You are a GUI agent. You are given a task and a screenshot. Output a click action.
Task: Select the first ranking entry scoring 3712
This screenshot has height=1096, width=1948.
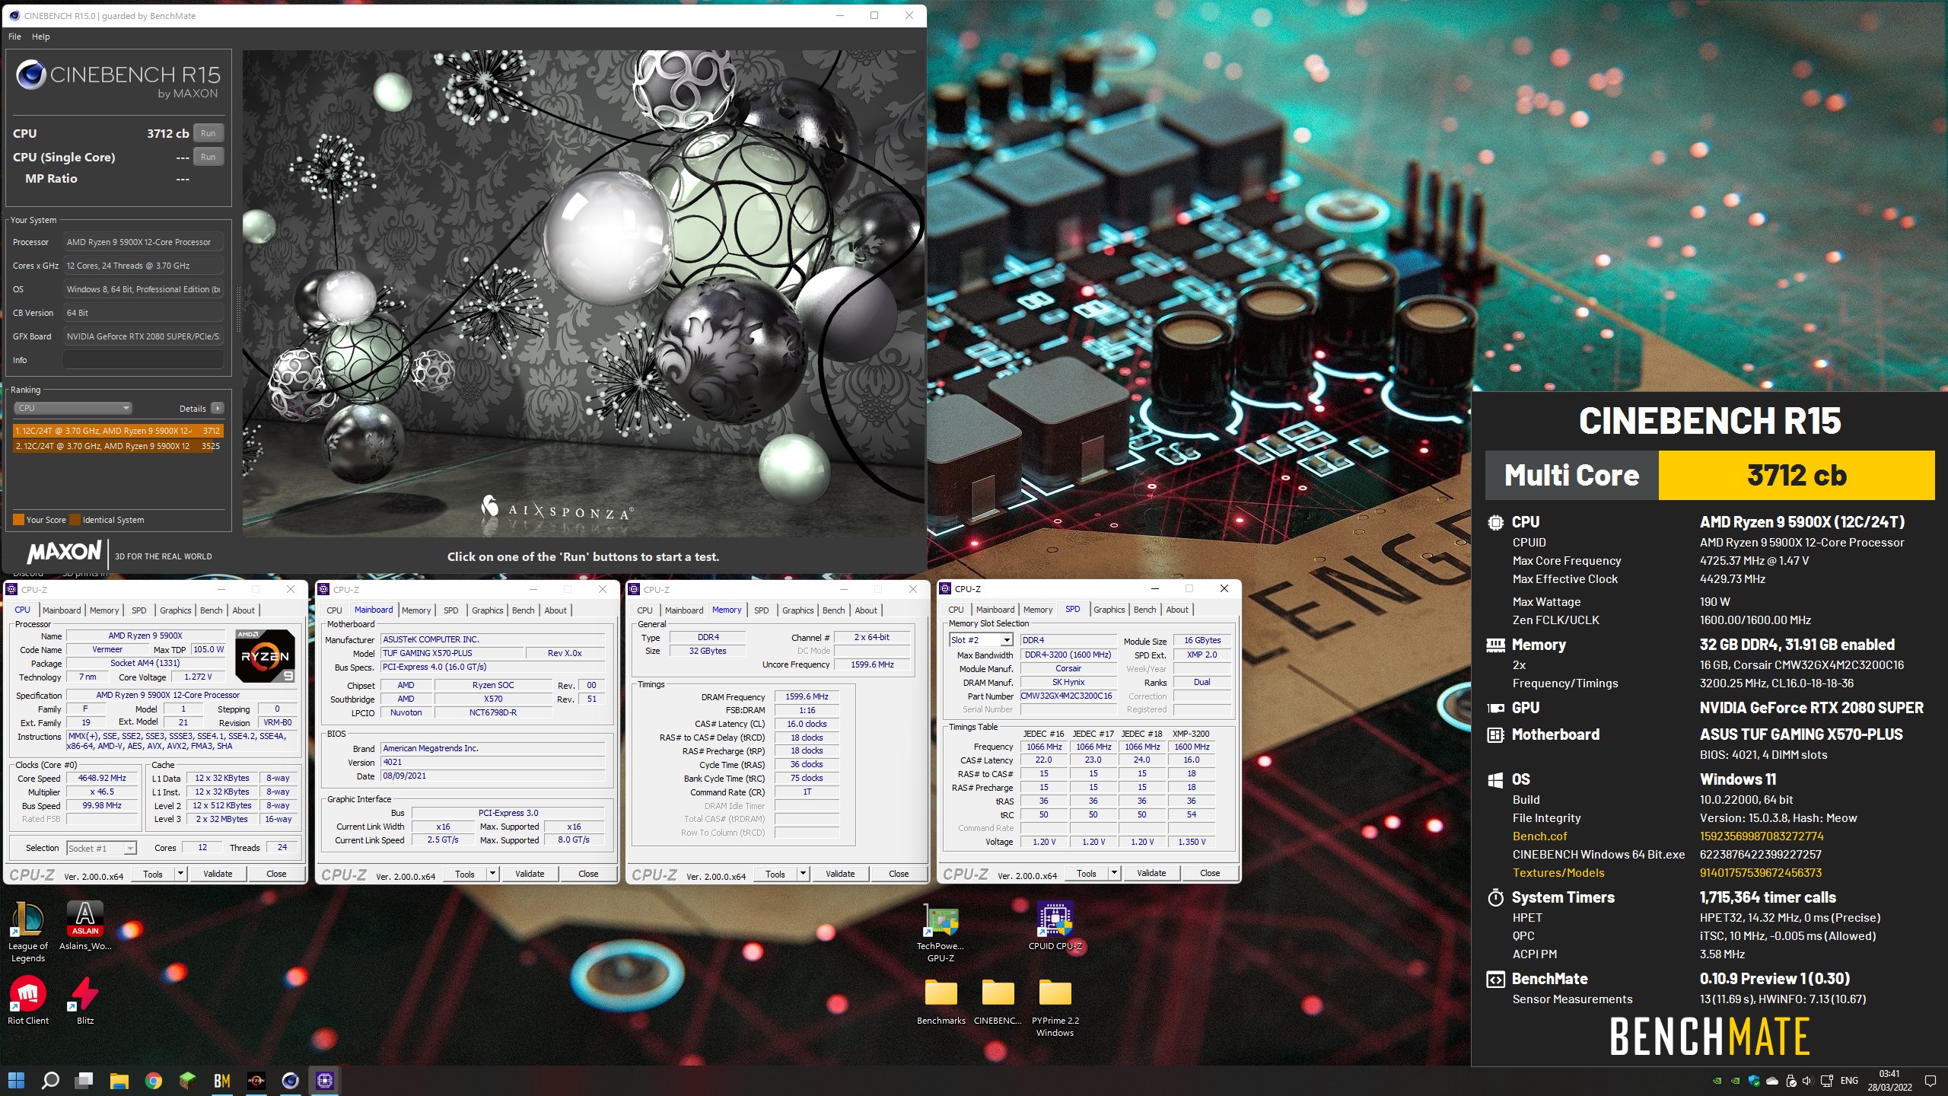118,431
